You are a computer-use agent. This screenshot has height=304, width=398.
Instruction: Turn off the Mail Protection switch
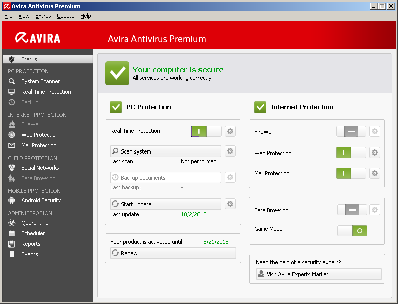coord(351,173)
